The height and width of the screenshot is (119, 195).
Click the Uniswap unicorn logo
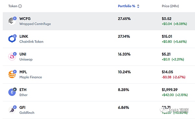(x=12, y=57)
